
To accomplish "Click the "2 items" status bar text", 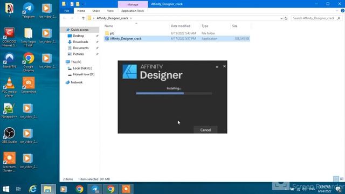I will (68, 179).
